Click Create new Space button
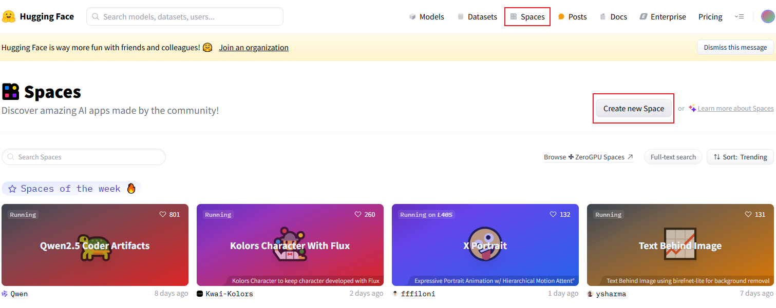This screenshot has width=776, height=308. click(x=634, y=108)
